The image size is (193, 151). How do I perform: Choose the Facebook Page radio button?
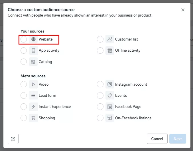tap(100, 107)
